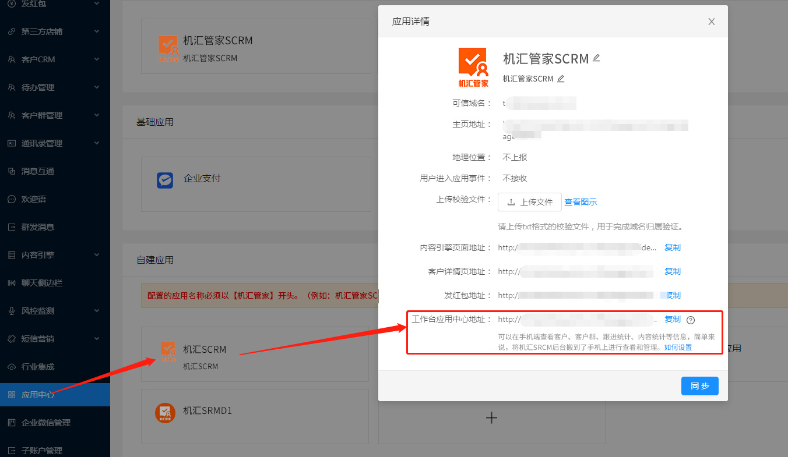
Task: Open the 企业支付 app card
Action: click(256, 183)
